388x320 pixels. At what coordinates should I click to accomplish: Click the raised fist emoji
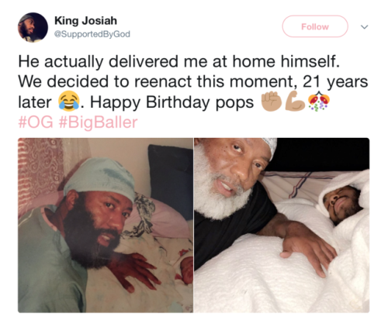coord(272,101)
